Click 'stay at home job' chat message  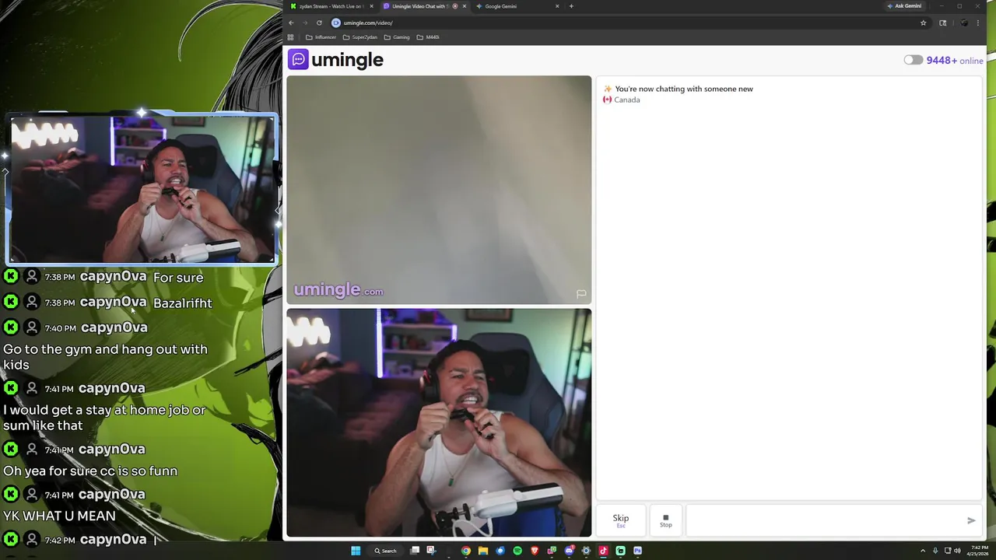click(104, 417)
